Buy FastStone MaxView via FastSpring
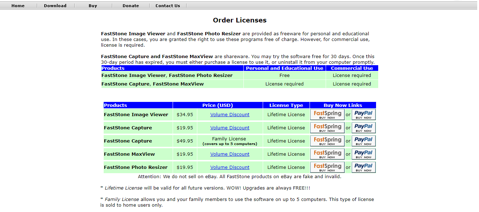This screenshot has width=479, height=212. point(327,154)
